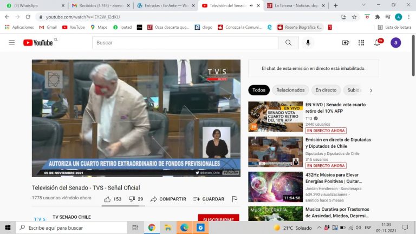Open the 'Ossa descarta que...' bookmark

[168, 27]
